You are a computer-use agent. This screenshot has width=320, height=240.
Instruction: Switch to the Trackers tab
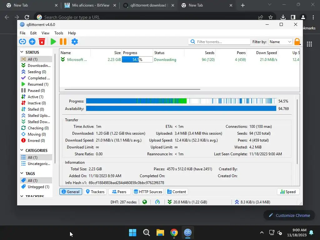(x=95, y=192)
